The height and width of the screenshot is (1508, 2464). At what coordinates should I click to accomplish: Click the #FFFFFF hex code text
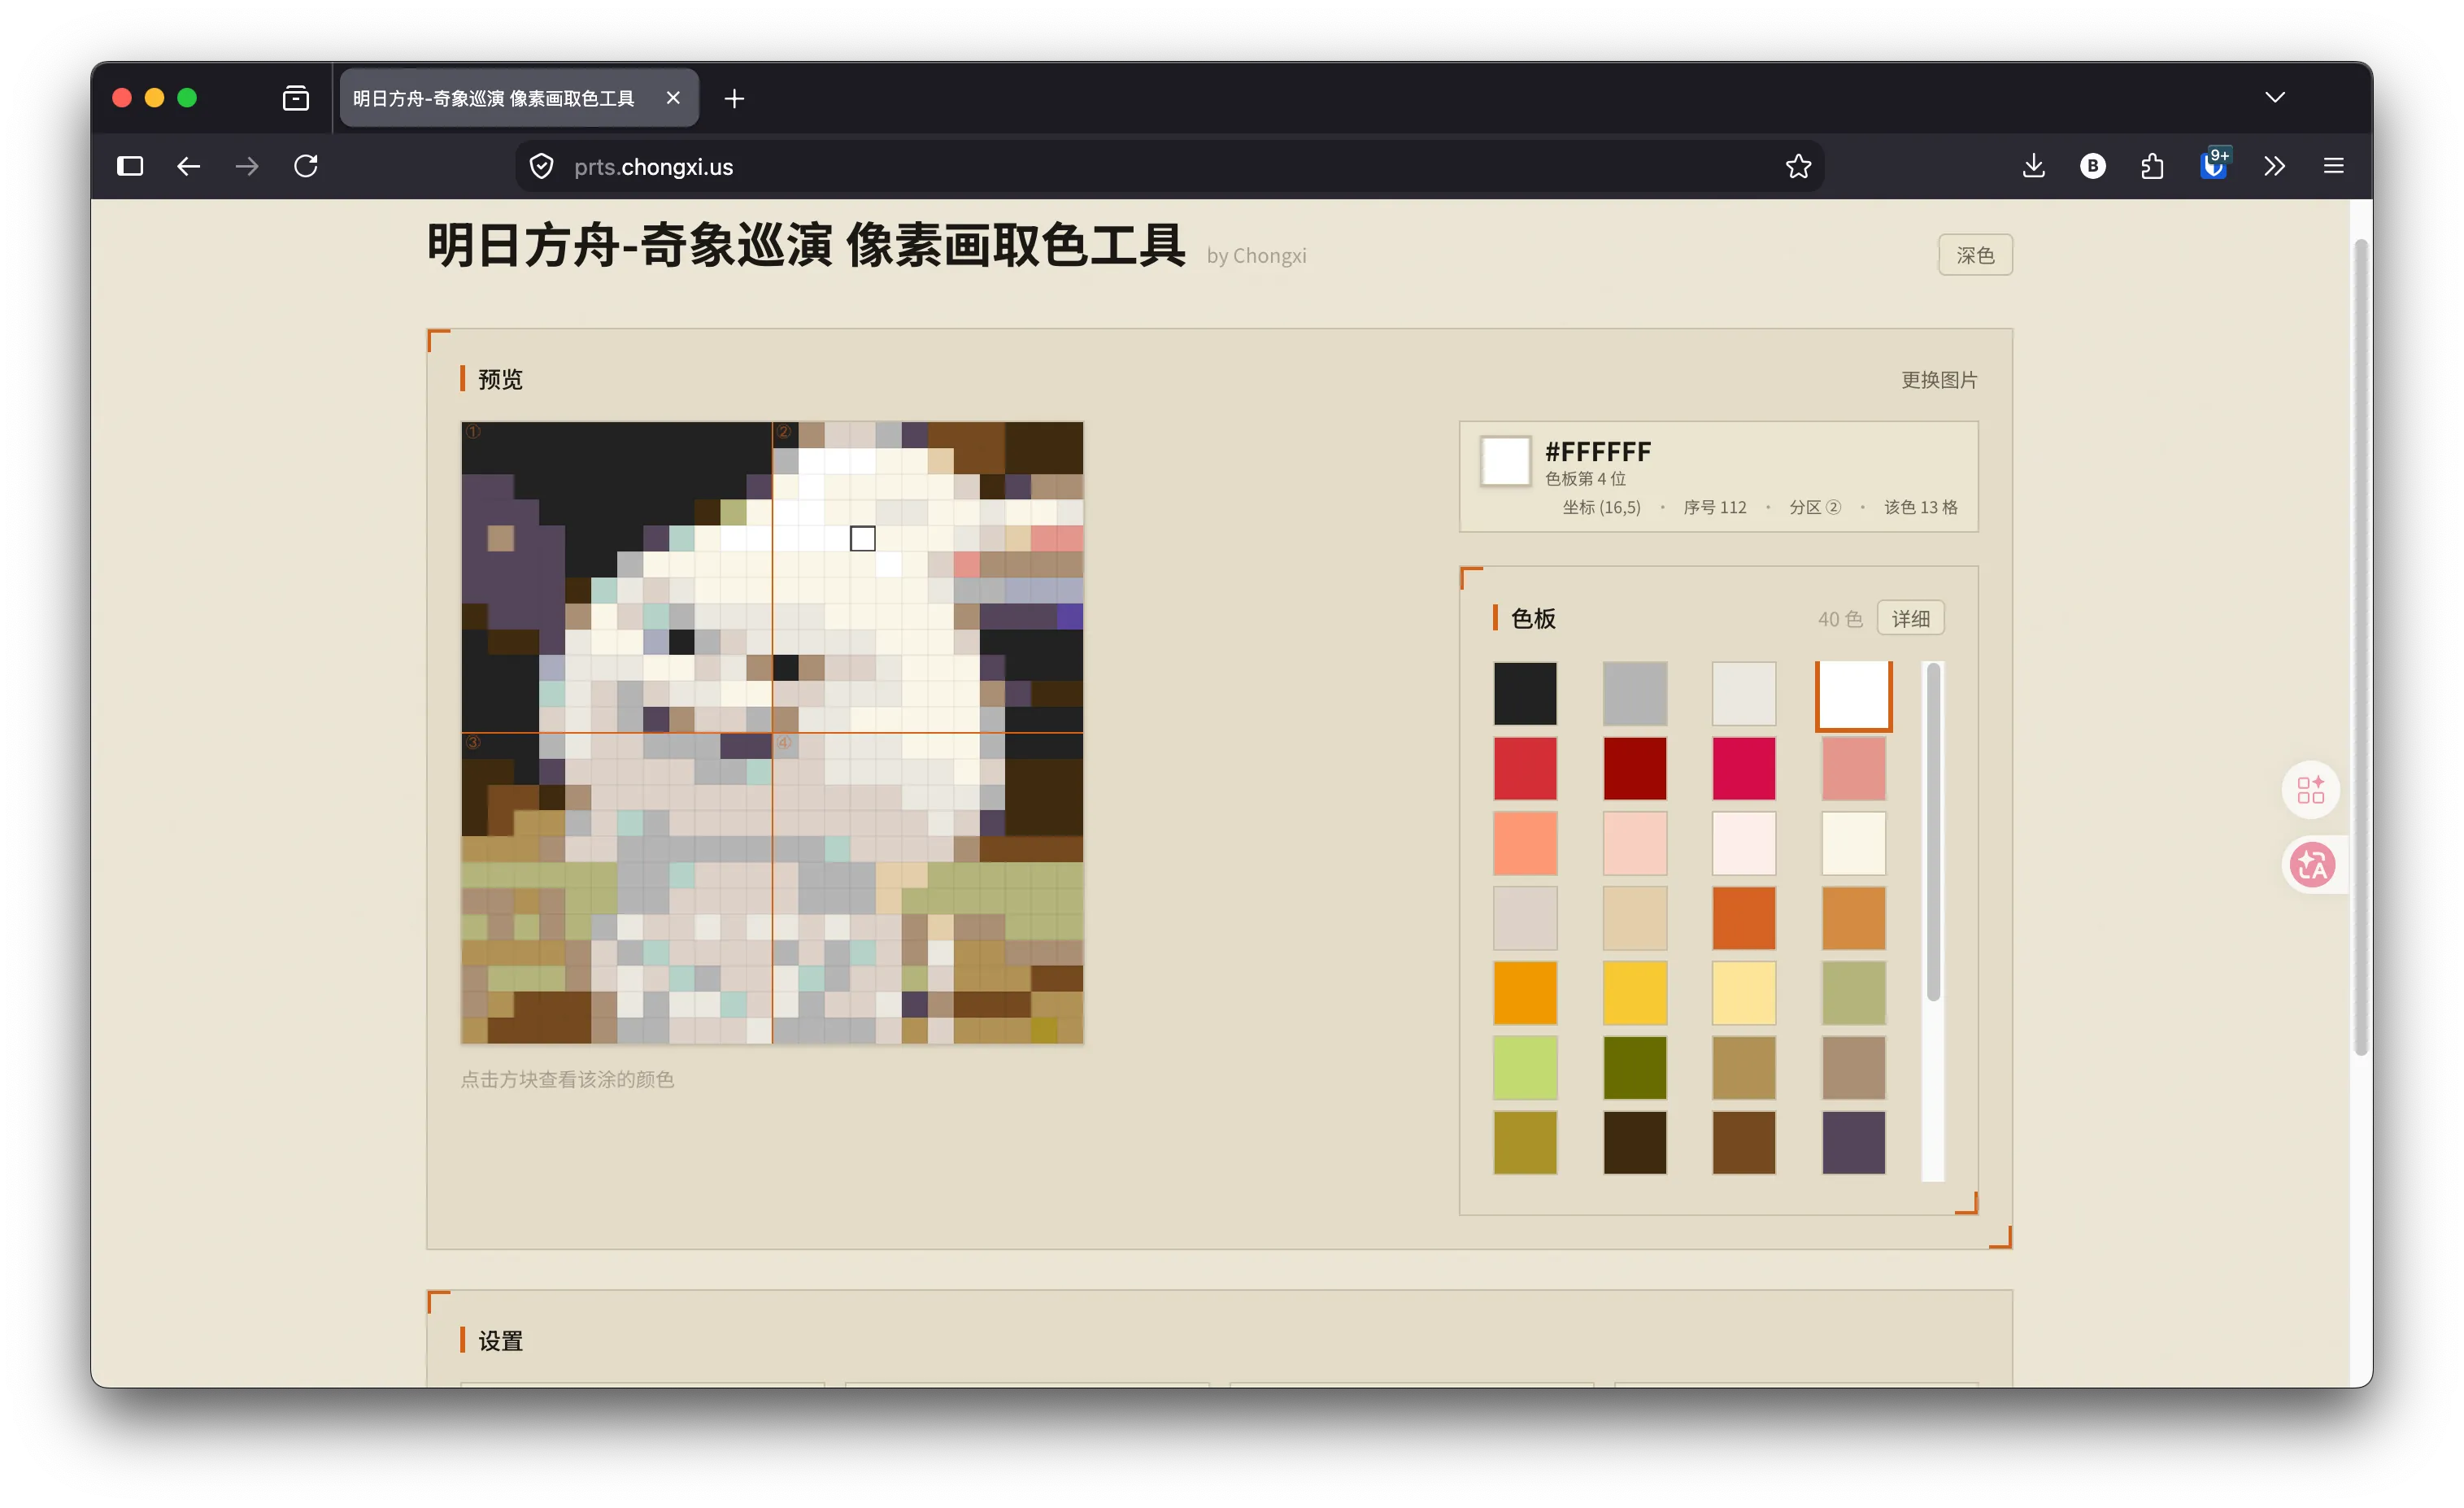pos(1597,452)
